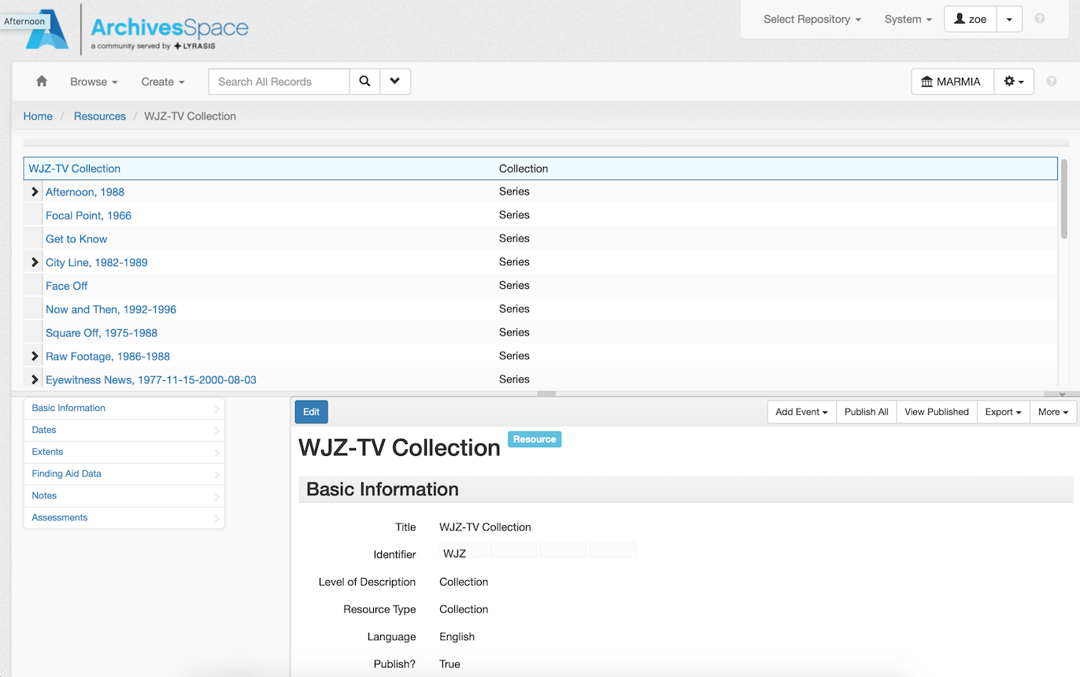Click the Resources breadcrumb link
1080x677 pixels.
pyautogui.click(x=100, y=117)
